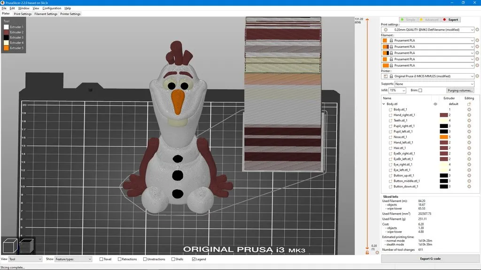Open the Print settings preset dropdown

[x=427, y=30]
